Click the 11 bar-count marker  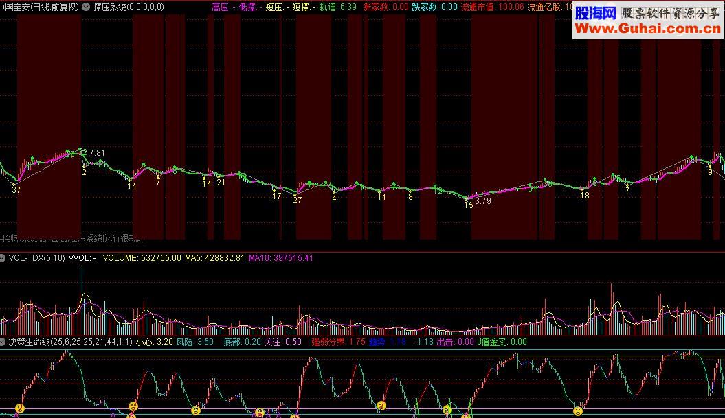click(381, 198)
